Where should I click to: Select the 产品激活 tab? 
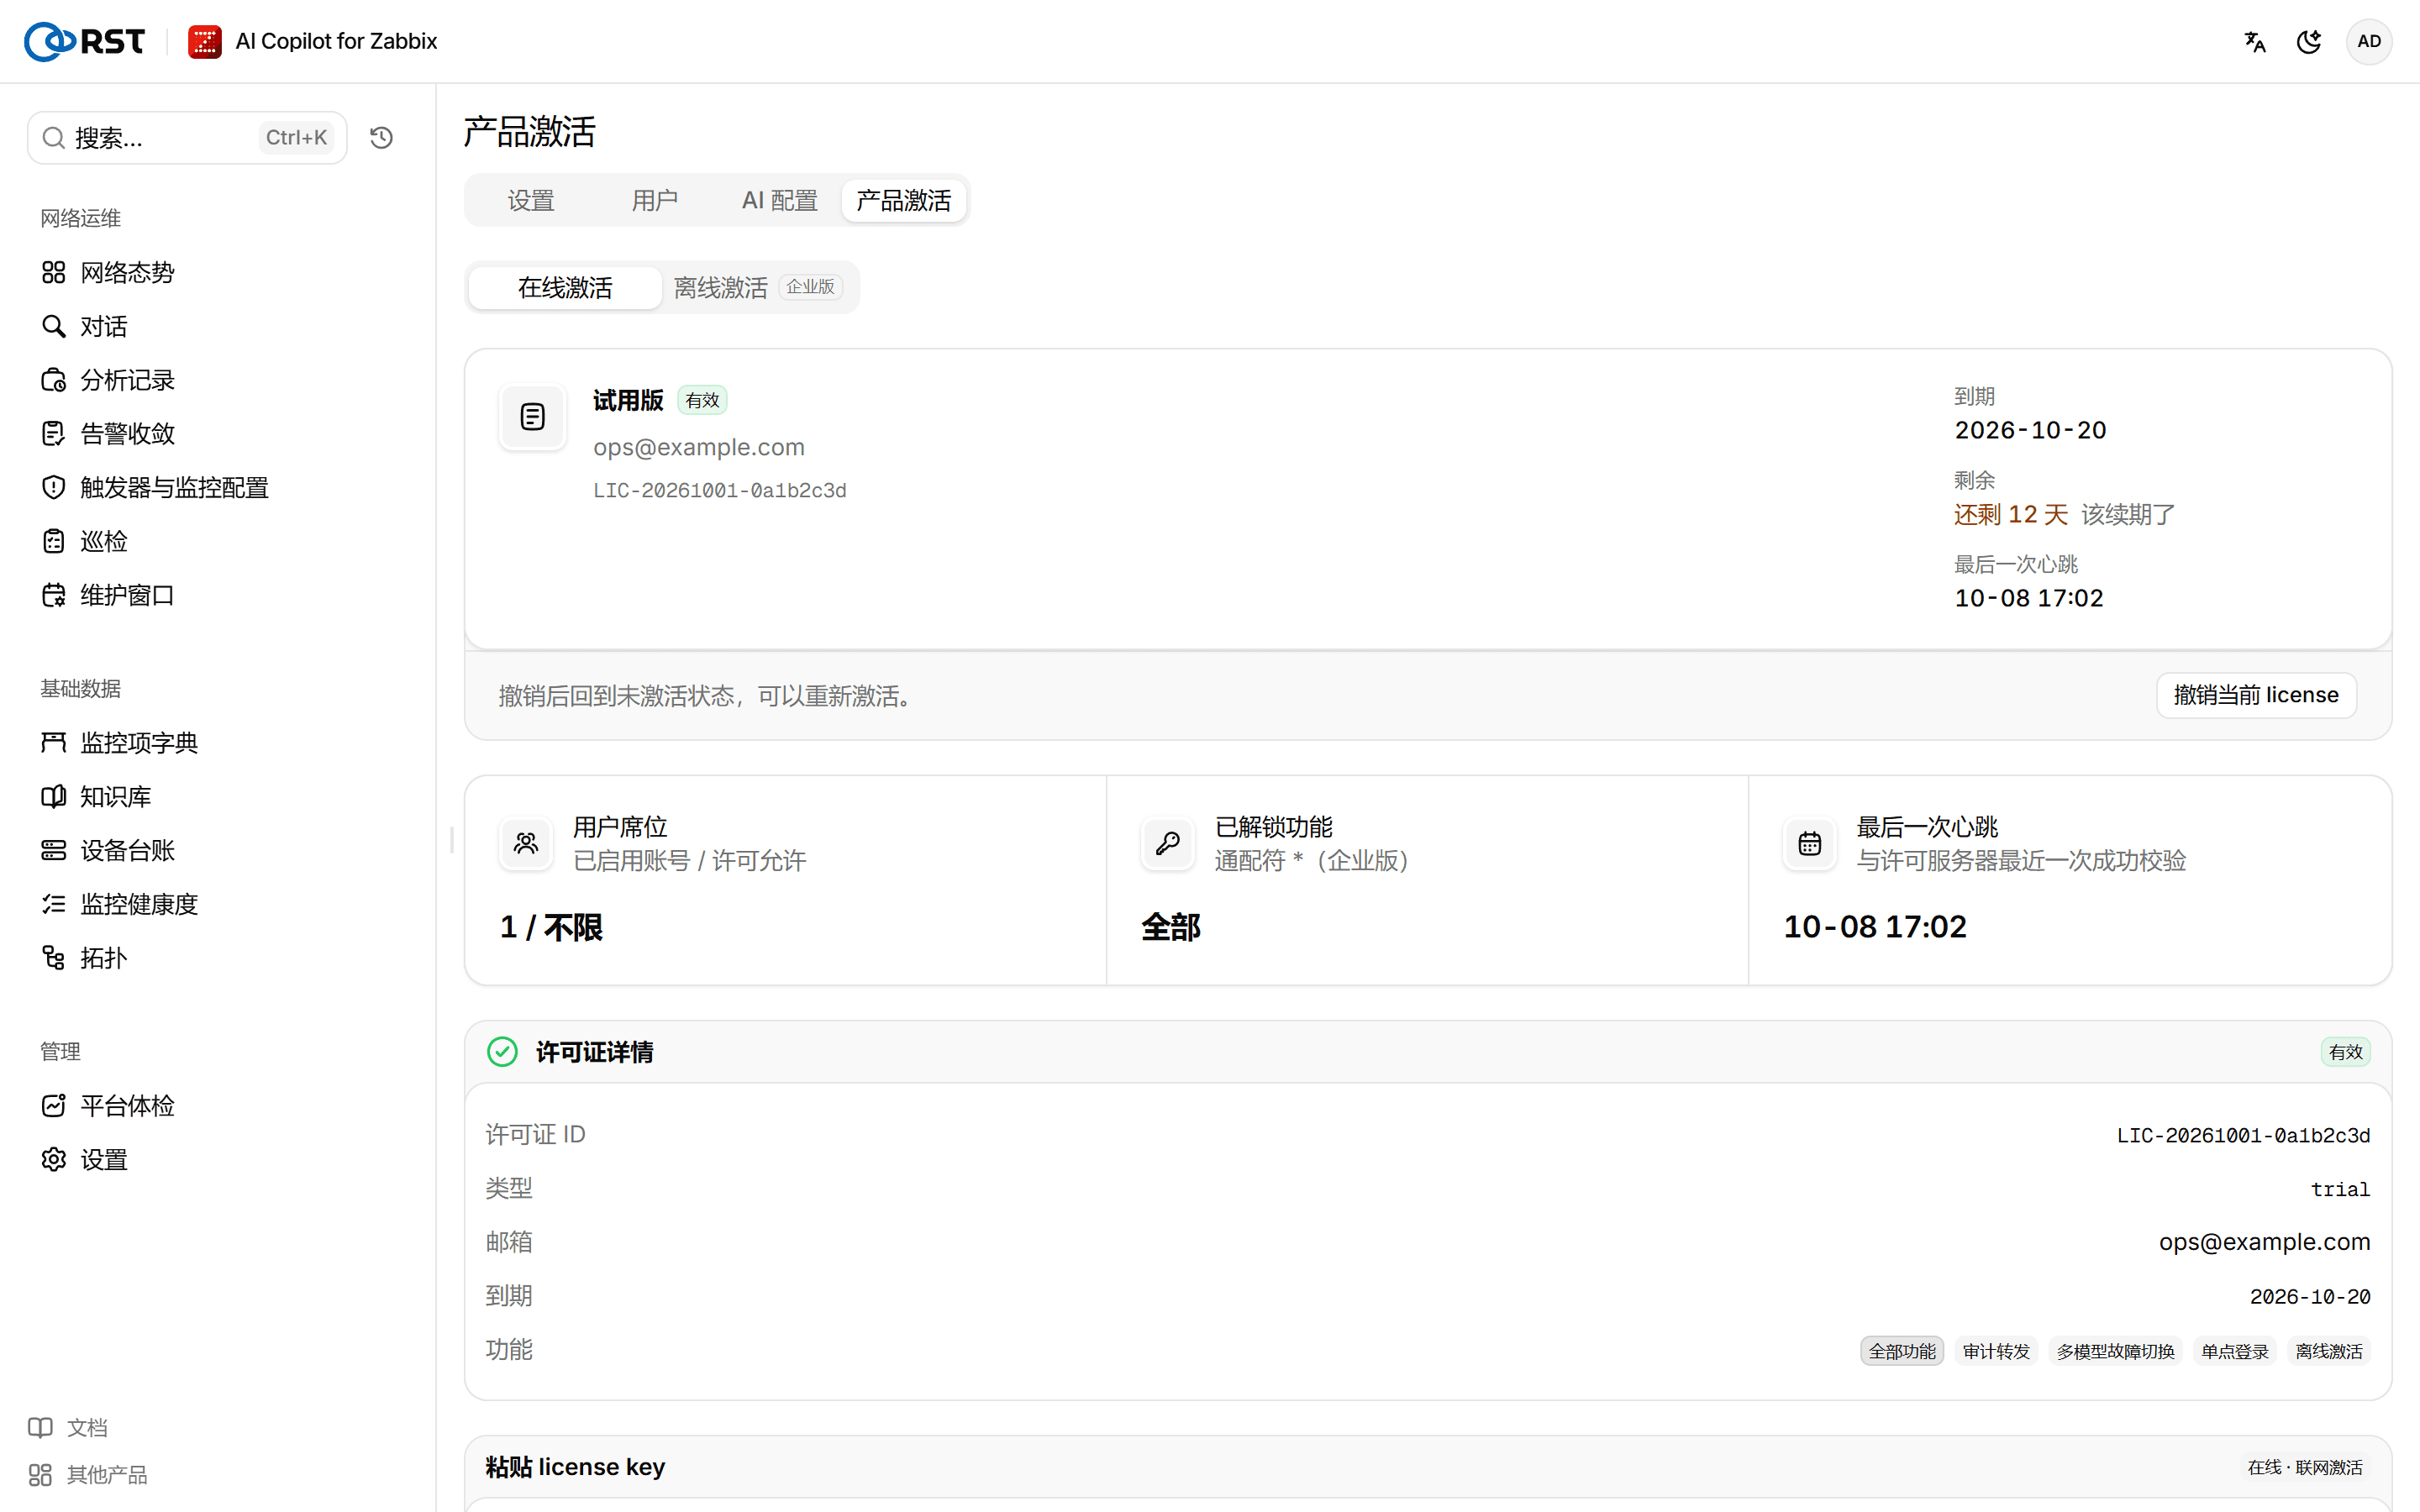[904, 200]
